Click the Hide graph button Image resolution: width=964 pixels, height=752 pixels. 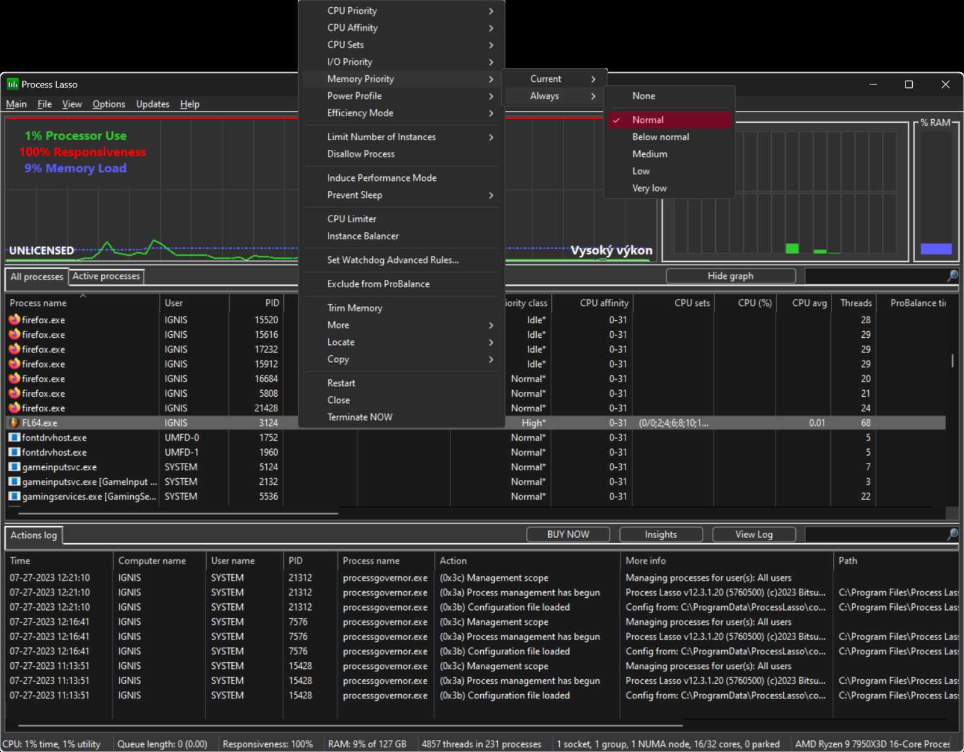coord(731,276)
